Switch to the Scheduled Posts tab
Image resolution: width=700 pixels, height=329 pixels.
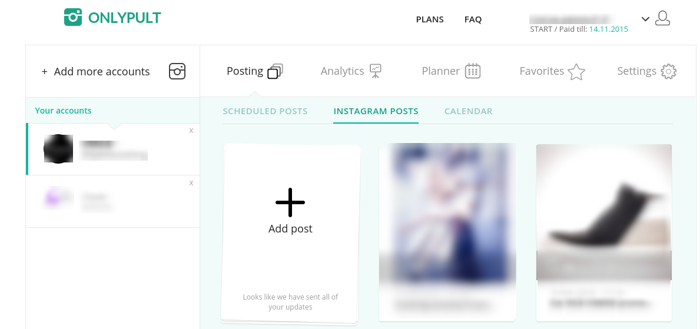click(265, 111)
